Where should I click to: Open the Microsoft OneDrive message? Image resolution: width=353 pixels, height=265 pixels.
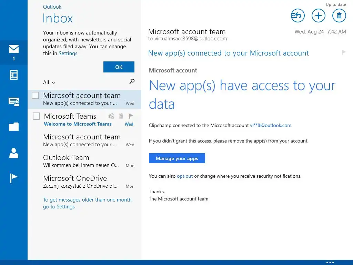pos(84,182)
